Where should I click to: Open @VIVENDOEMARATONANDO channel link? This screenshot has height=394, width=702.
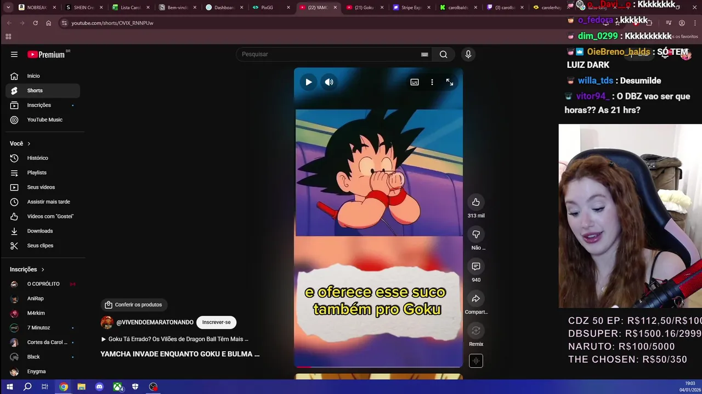[x=155, y=323]
